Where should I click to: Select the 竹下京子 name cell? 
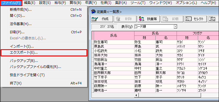coord(114,77)
